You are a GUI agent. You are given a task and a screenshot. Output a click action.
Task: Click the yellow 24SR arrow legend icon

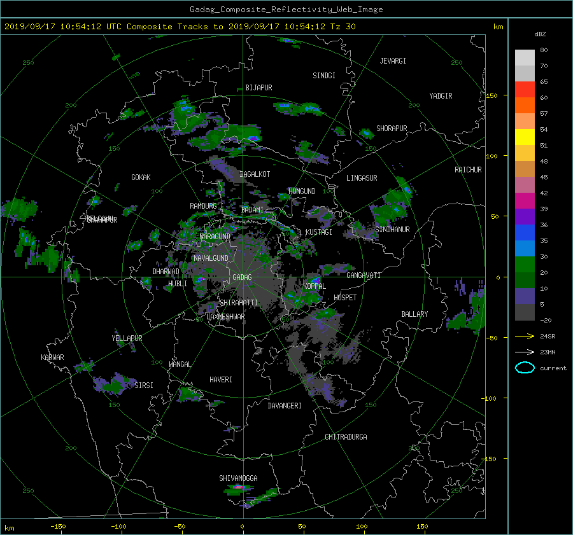click(525, 337)
